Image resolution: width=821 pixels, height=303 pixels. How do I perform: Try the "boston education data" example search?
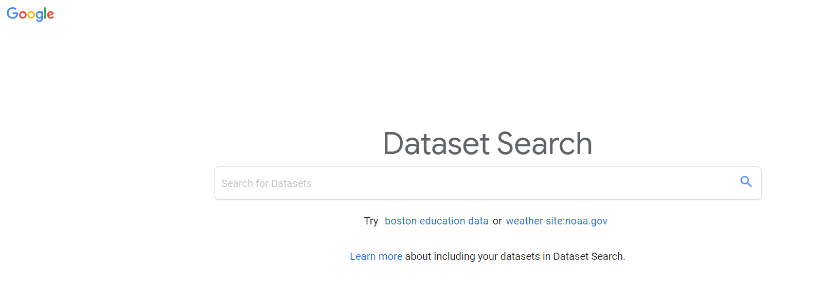[436, 221]
